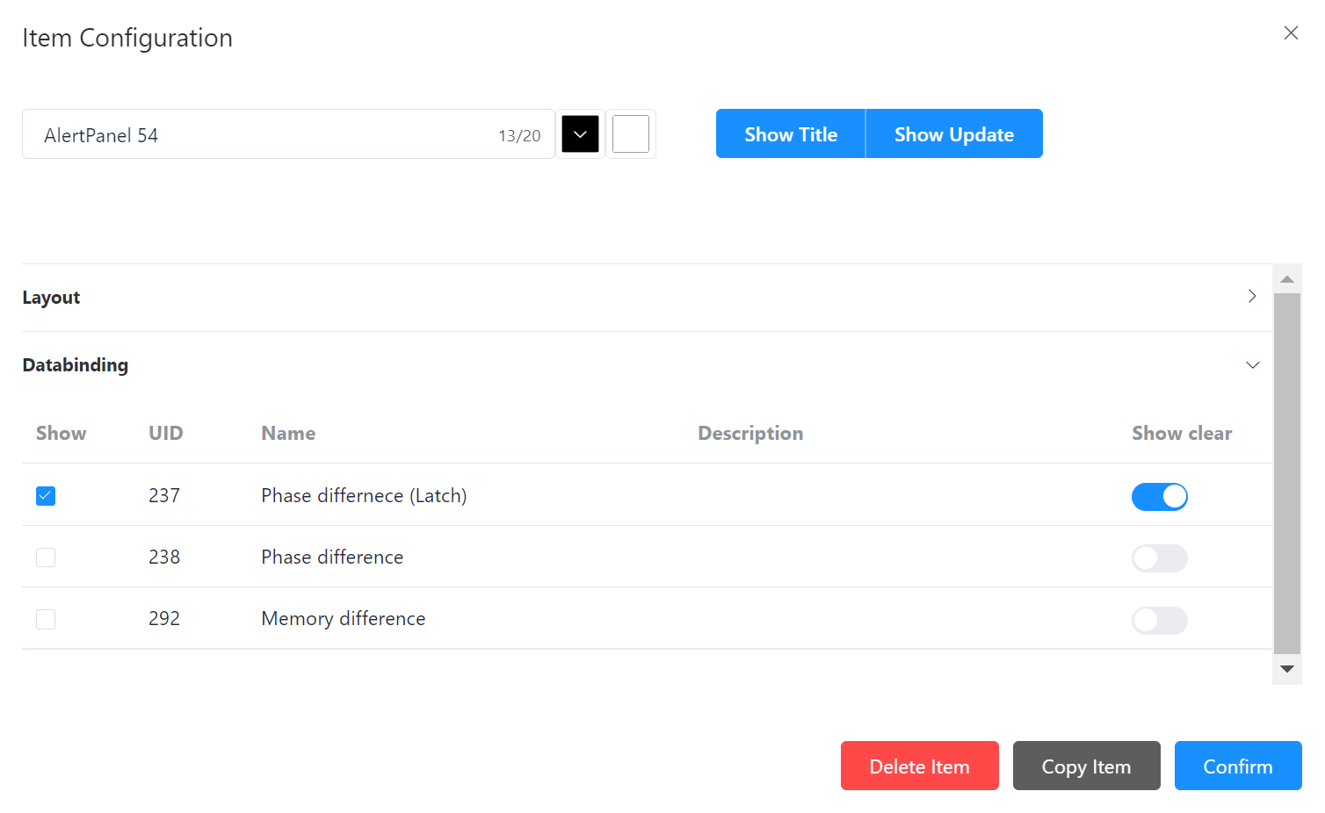This screenshot has height=813, width=1325.
Task: Disable Show clear for Phase differnece (Latch)
Action: (x=1159, y=497)
